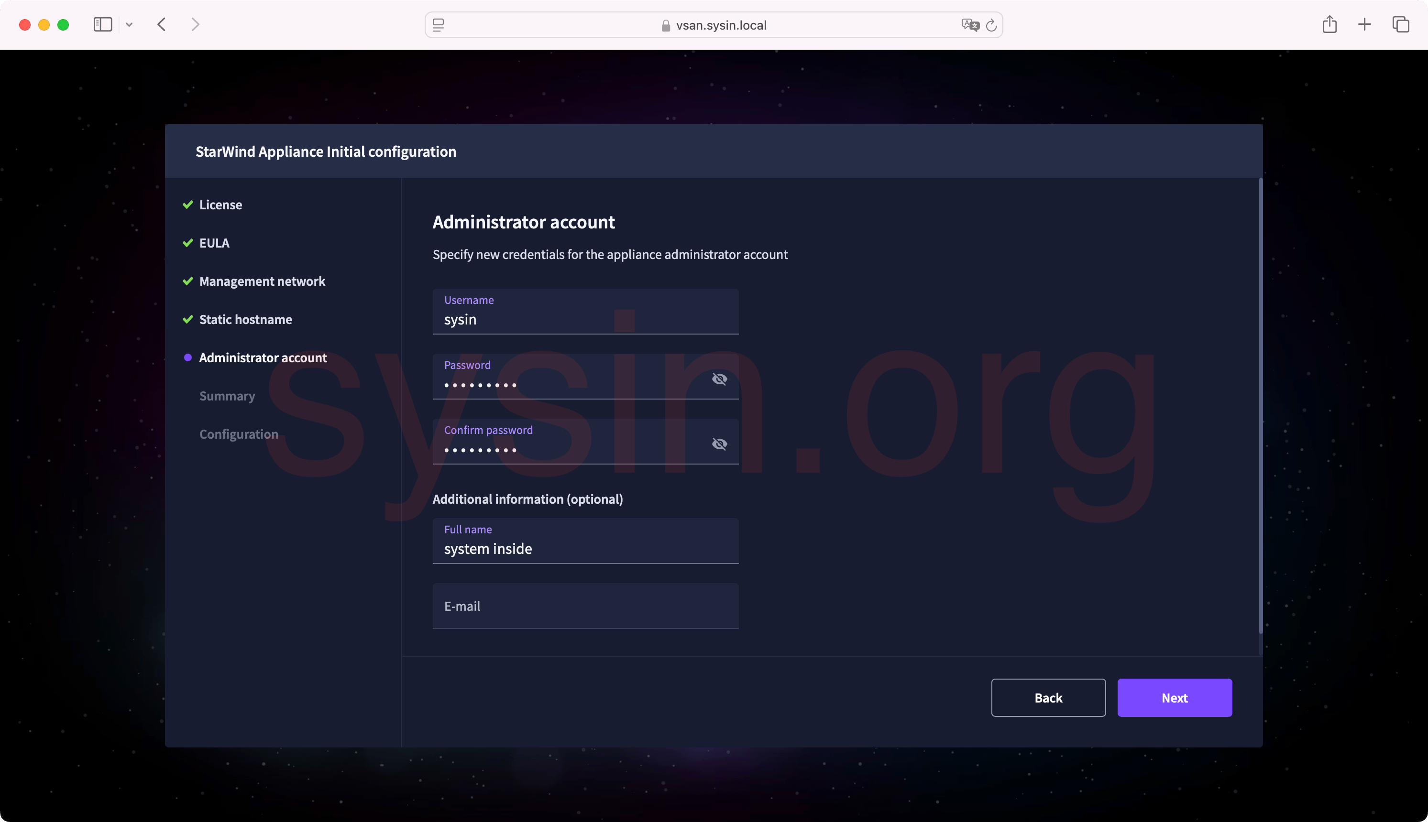Click the checkmark beside Static hostname
This screenshot has width=1428, height=822.
[x=188, y=320]
